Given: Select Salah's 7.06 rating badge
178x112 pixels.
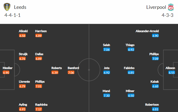Looking at the screenshot, I should pyautogui.click(x=107, y=49).
